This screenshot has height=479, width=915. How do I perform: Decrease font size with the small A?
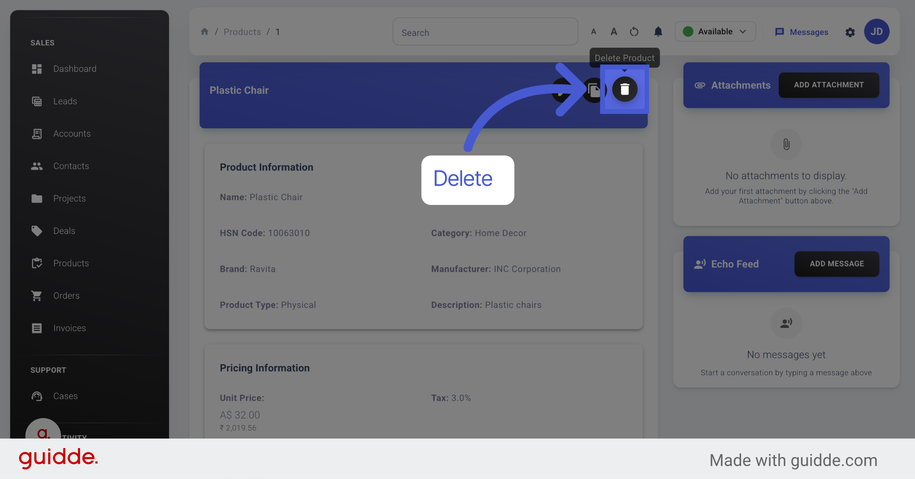pyautogui.click(x=593, y=31)
